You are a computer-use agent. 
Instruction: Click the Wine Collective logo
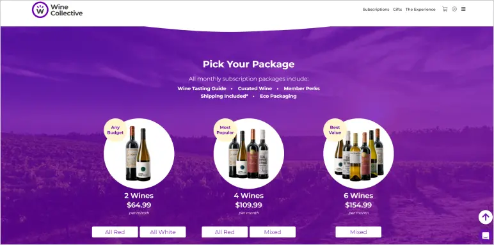(58, 10)
